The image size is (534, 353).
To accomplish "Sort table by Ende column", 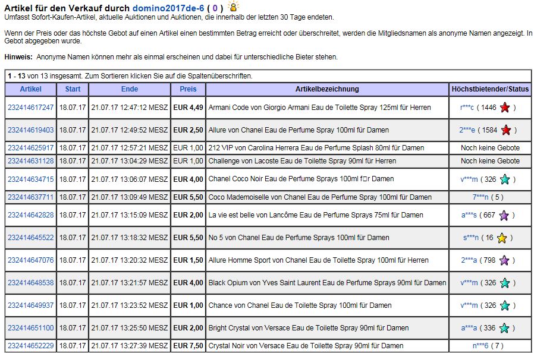I will tap(130, 89).
